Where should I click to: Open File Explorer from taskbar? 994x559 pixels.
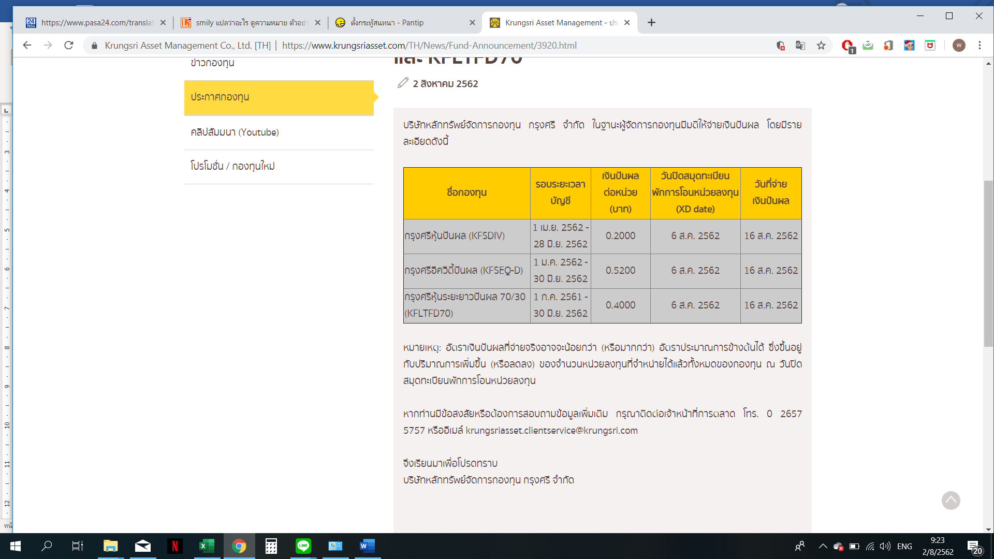[x=110, y=546]
